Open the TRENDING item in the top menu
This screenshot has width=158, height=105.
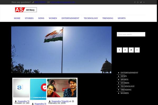click(x=108, y=18)
